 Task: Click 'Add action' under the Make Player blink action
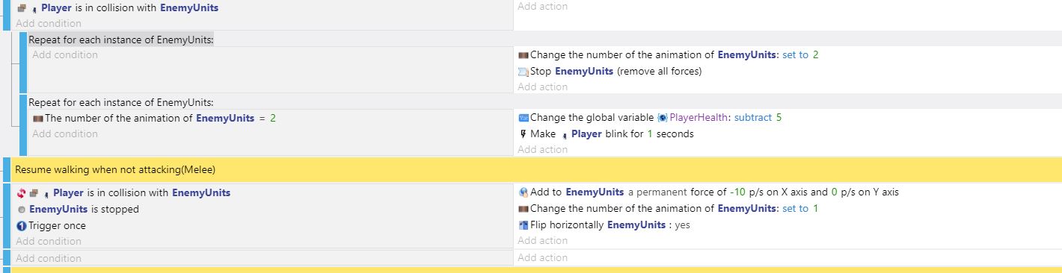(542, 150)
